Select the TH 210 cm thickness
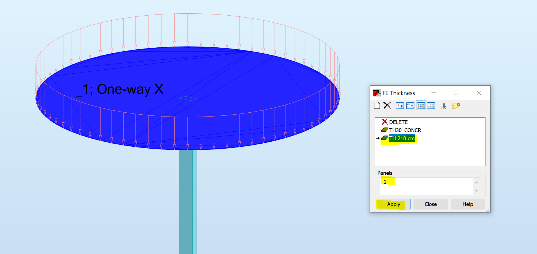This screenshot has height=254, width=537. (x=402, y=138)
